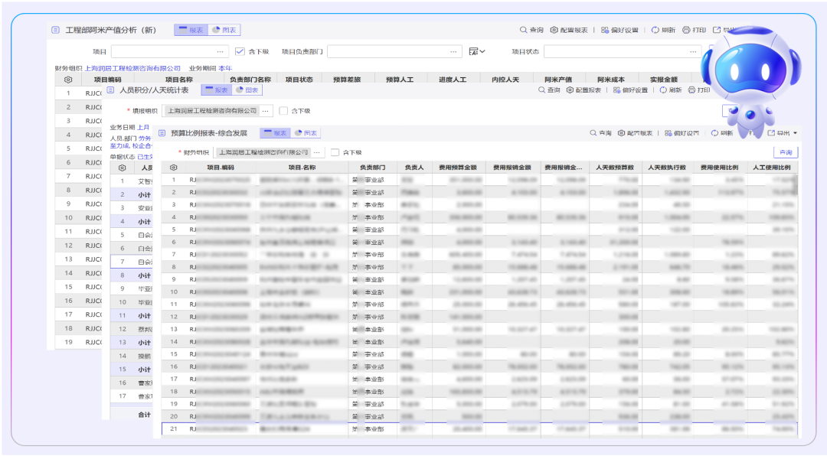Viewport: 827px width, 456px height.
Task: Click 打印 in the top report toolbar
Action: 694,30
